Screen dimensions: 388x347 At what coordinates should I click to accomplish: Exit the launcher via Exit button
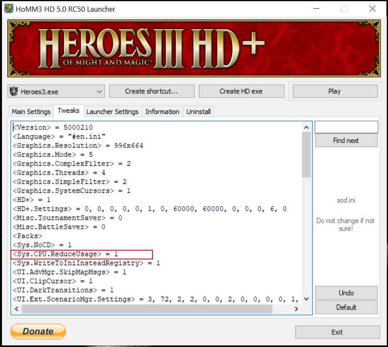pos(337,332)
